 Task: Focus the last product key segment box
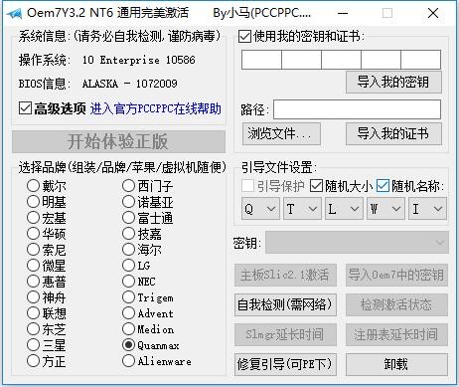[421, 60]
